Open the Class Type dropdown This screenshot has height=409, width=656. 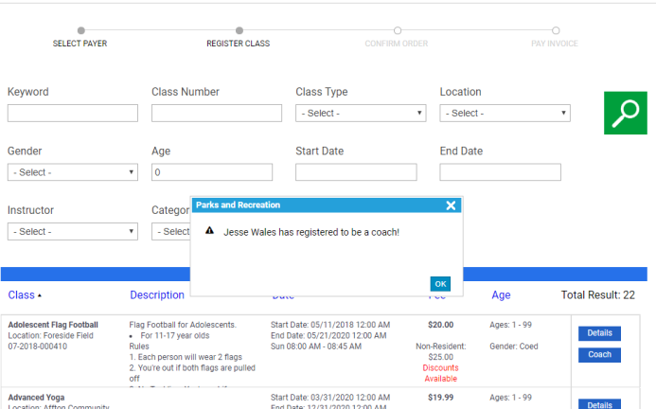(361, 114)
